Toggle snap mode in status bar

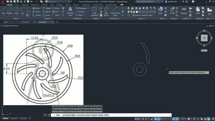[146, 119]
